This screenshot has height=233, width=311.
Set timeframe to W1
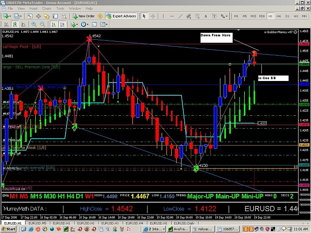coord(296,16)
